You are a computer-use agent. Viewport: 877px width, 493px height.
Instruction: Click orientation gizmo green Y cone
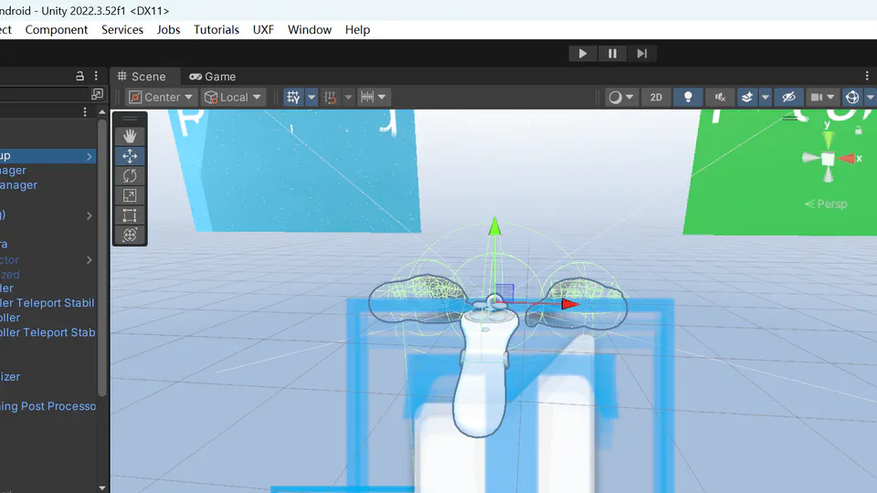(828, 139)
